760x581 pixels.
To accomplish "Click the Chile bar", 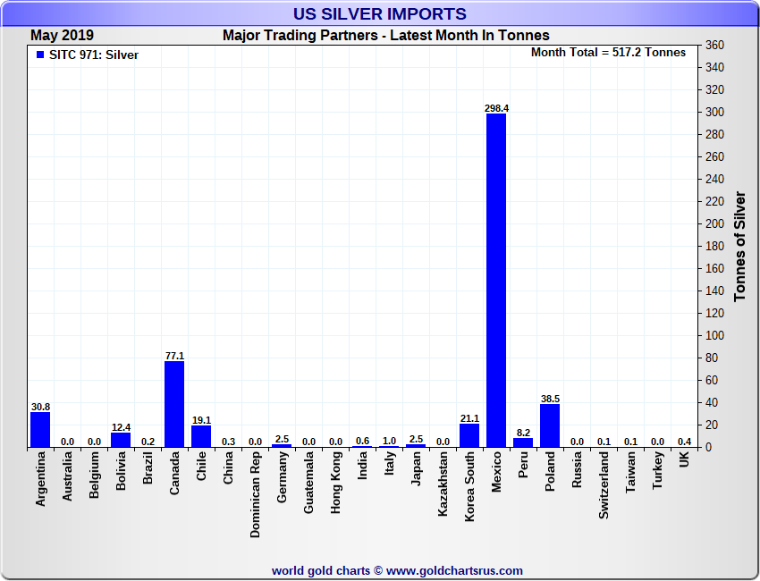I will [x=201, y=436].
